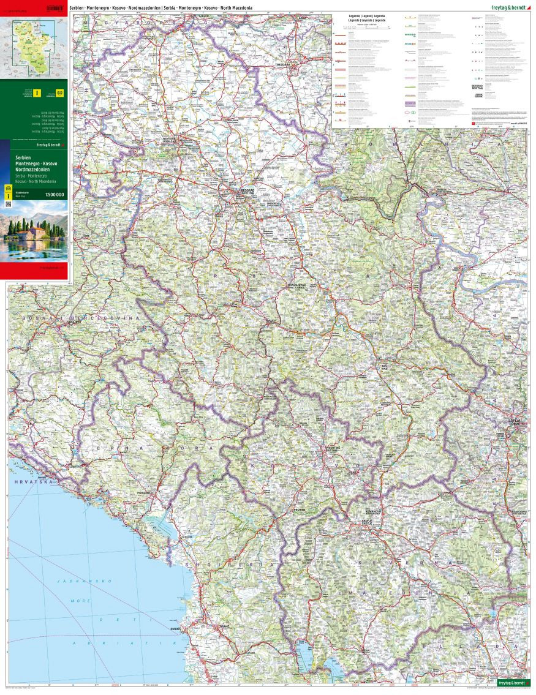
Task: Click the HRVATSKA country label
Action: point(28,483)
